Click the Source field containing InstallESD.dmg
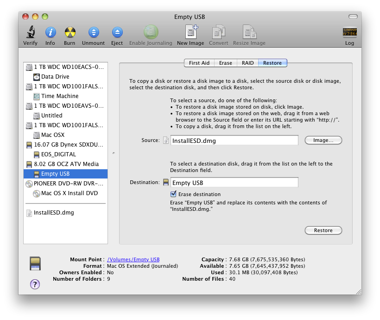Screen dimensions: 380x320 [234, 141]
